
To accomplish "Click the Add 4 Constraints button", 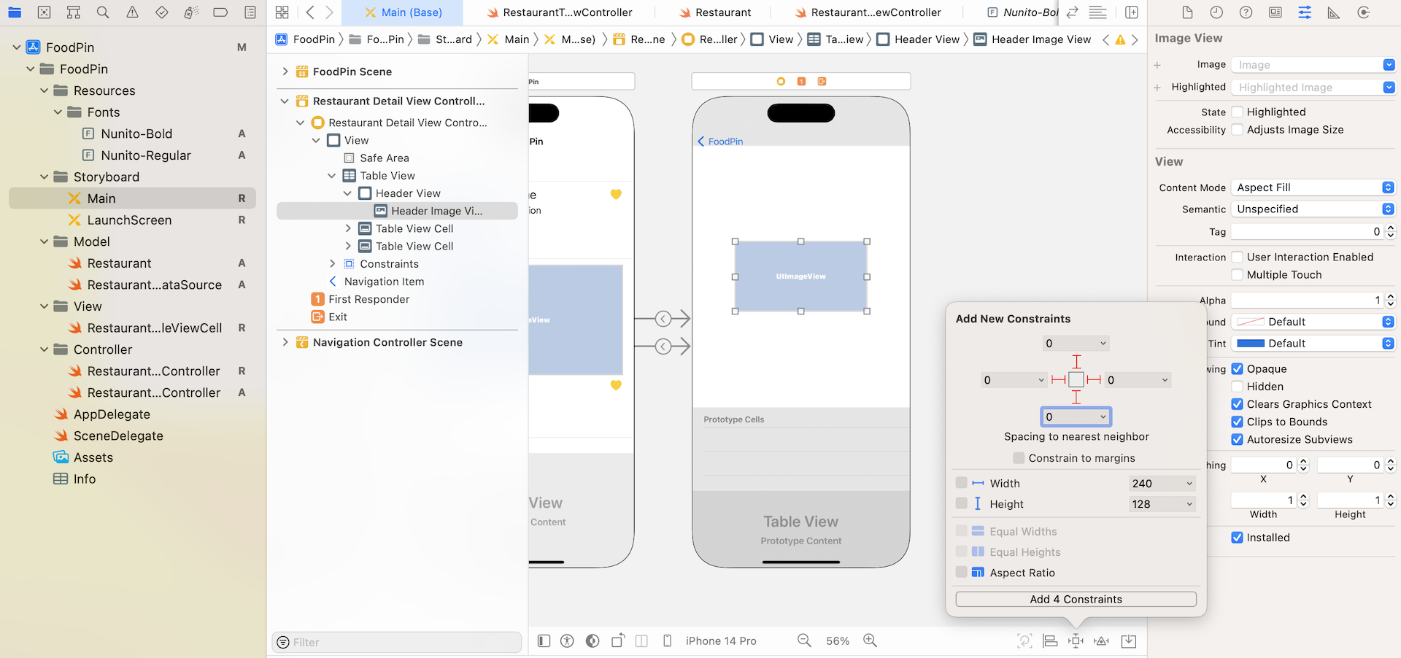I will click(x=1076, y=598).
